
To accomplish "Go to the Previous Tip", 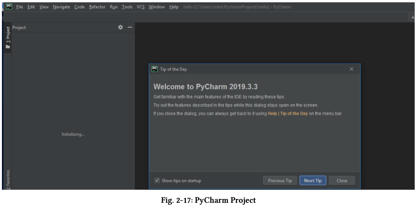I will [x=280, y=181].
